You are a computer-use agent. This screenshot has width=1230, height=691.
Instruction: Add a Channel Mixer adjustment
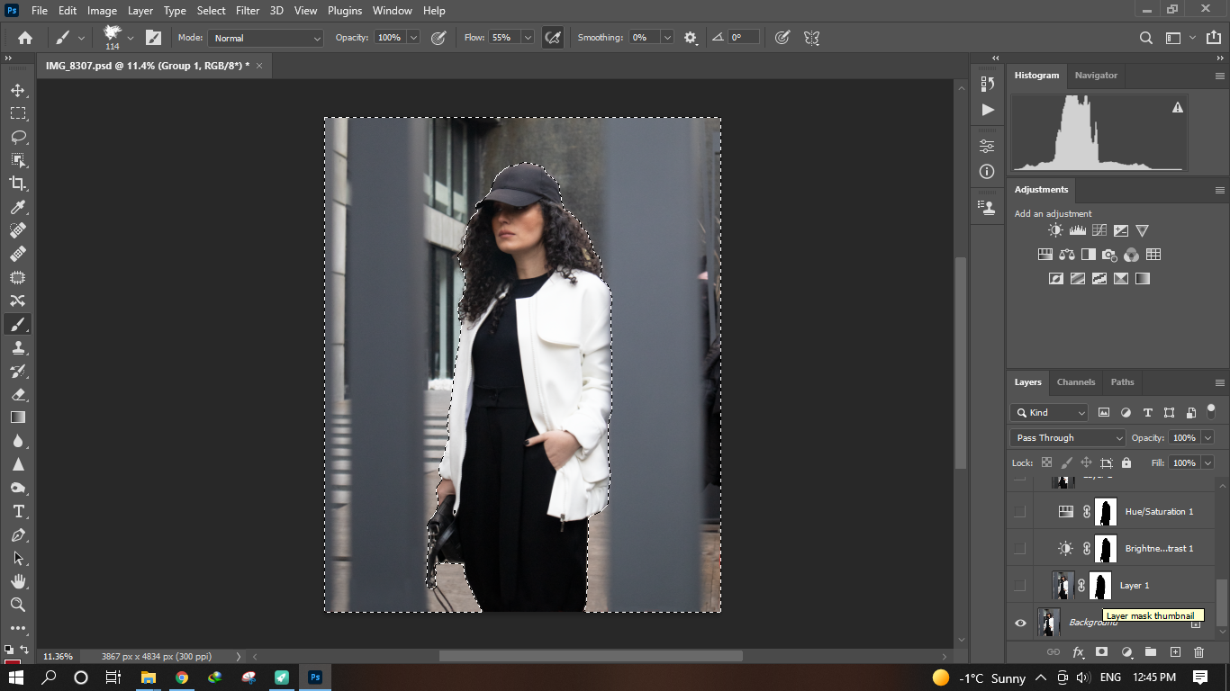[1132, 255]
